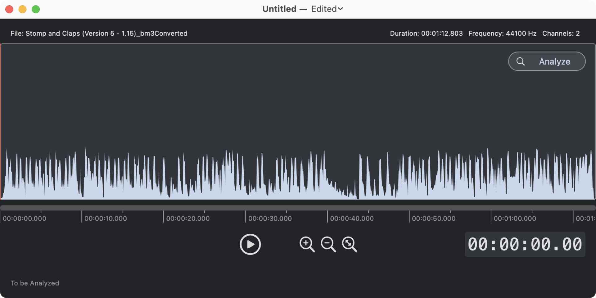
Task: Click the 00:00:30.000 timeline marker
Action: coord(270,219)
